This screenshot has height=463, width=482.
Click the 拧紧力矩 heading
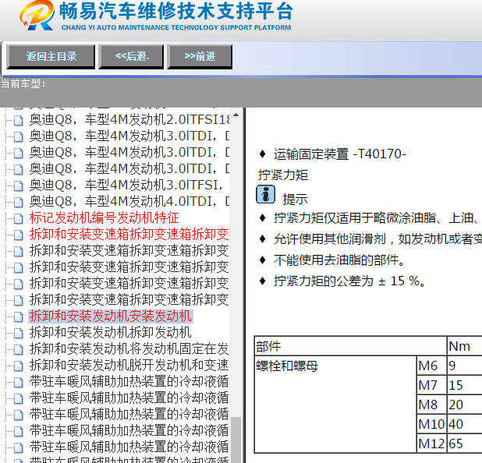[x=283, y=175]
